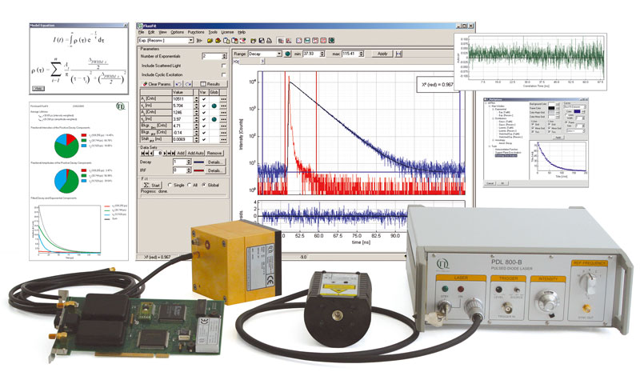Click the min range input showing 37.93
640x372 pixels.
312,54
